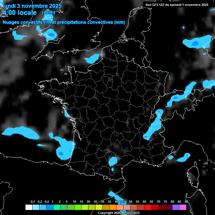Viewport: 215px width, 215px height.
Task: Click the "75" legend label
Action: 165,202
